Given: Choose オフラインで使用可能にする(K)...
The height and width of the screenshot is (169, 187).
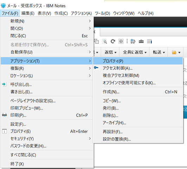Looking at the screenshot, I should pyautogui.click(x=138, y=83).
